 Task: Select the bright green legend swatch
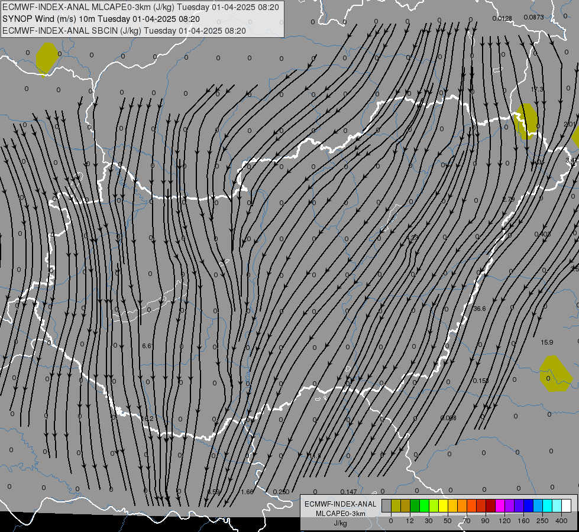tap(425, 505)
